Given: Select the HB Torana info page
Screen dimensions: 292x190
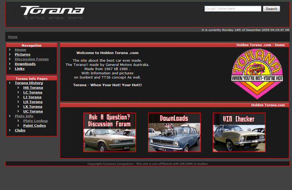Looking at the screenshot, I should point(33,88).
